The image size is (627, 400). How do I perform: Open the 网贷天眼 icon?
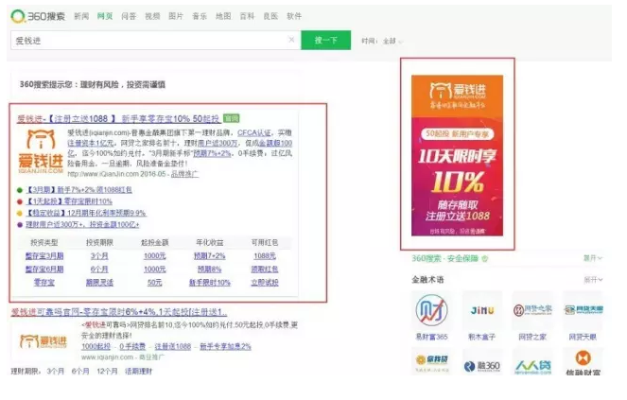tap(582, 310)
